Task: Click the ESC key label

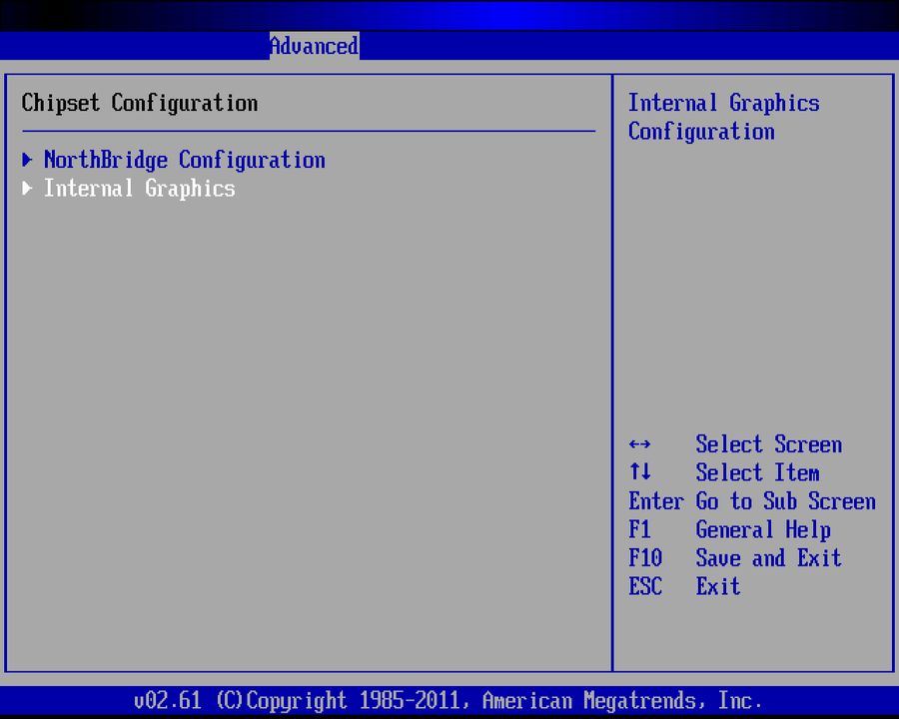Action: tap(645, 586)
